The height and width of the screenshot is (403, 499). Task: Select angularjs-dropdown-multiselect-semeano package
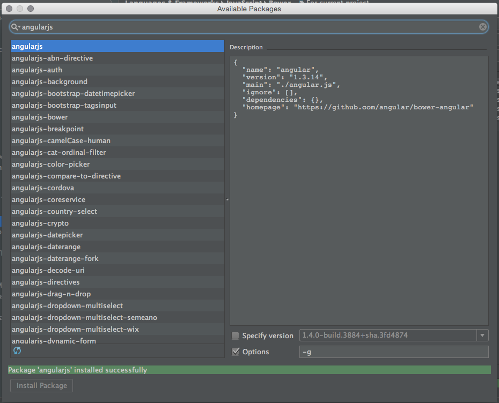(118, 317)
